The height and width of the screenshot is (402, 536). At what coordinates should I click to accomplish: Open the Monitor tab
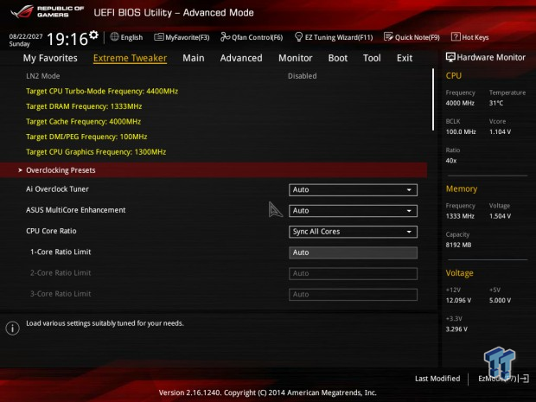(x=296, y=58)
